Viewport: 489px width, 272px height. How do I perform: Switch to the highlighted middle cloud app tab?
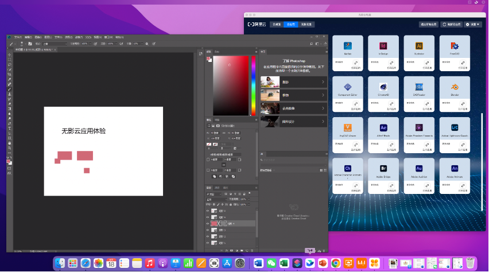pyautogui.click(x=292, y=25)
